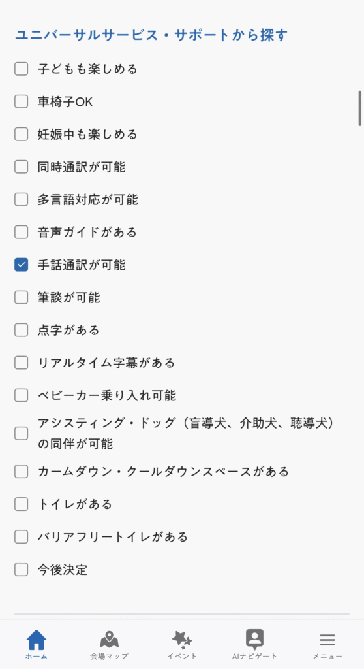Open the メニュー hamburger icon
The width and height of the screenshot is (364, 669).
[x=327, y=640]
